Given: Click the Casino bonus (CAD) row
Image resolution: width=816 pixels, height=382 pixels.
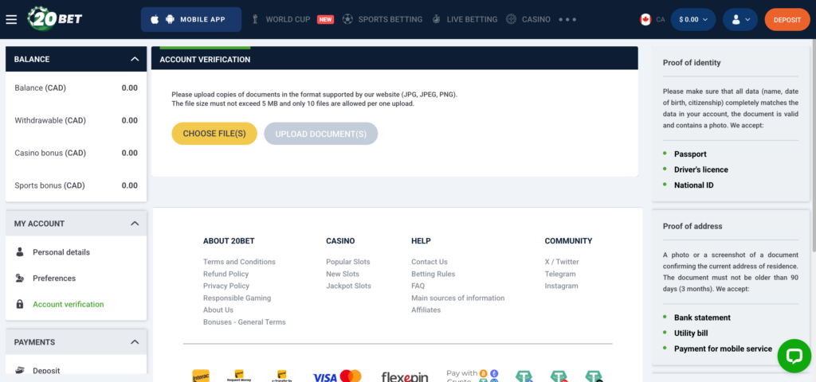Looking at the screenshot, I should point(76,153).
